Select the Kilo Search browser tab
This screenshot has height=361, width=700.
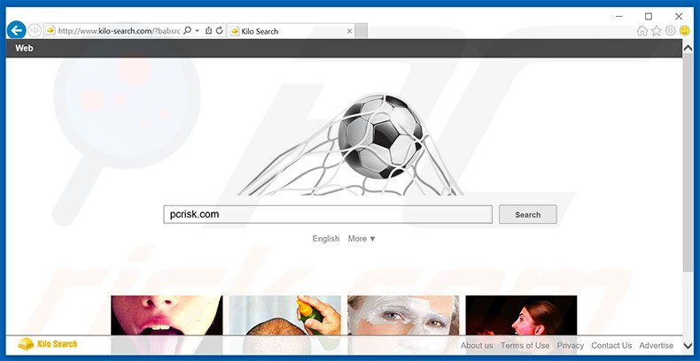click(291, 31)
